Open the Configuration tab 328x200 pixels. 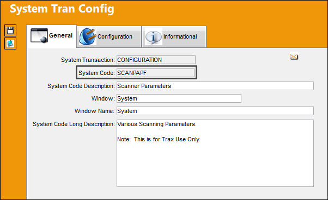(109, 37)
